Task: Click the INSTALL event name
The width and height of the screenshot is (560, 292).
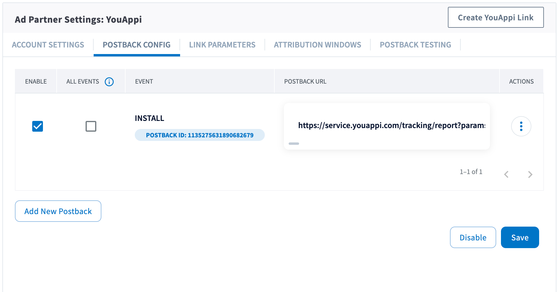Action: (x=149, y=118)
